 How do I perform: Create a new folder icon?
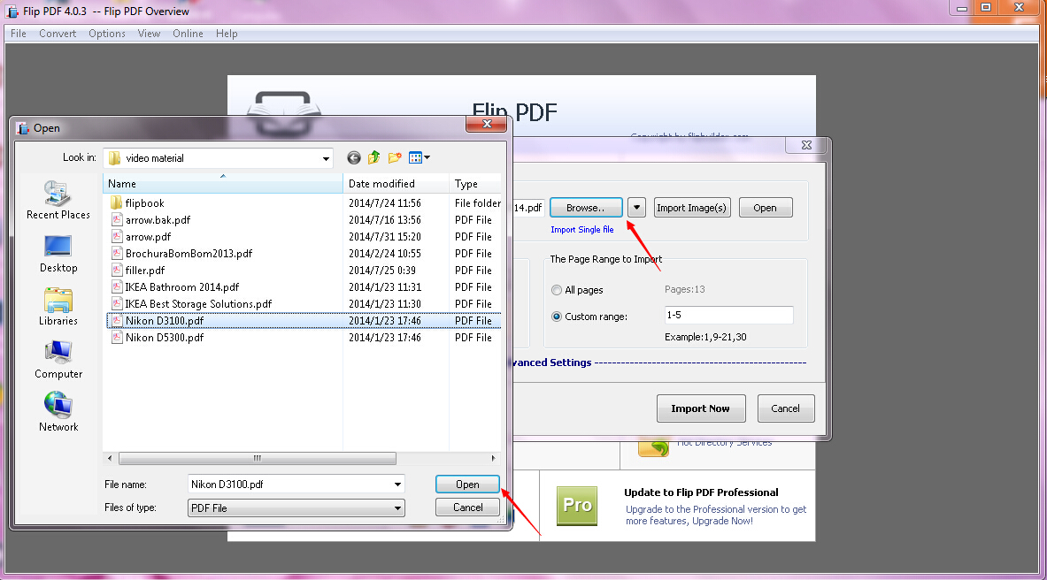[395, 157]
